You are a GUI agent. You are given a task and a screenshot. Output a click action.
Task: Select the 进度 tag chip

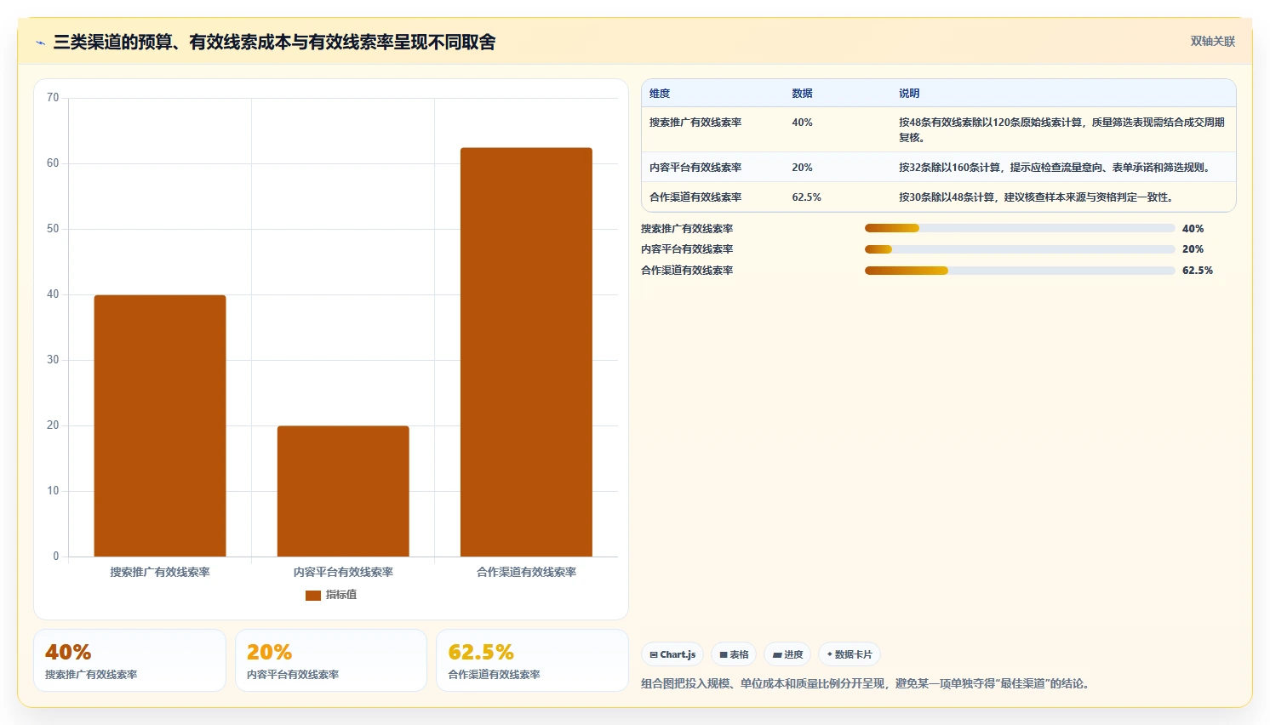(787, 654)
